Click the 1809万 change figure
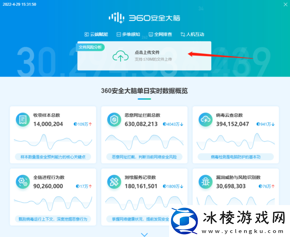The height and width of the screenshot is (237, 290). [x=173, y=186]
